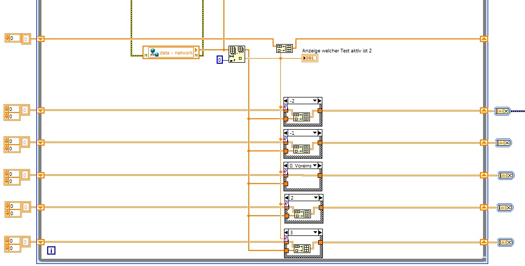Click the selector terminal of case -1
The height and width of the screenshot is (266, 525).
coord(286,139)
